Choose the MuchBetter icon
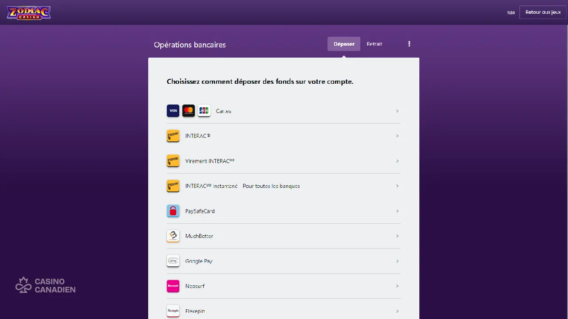 [173, 236]
